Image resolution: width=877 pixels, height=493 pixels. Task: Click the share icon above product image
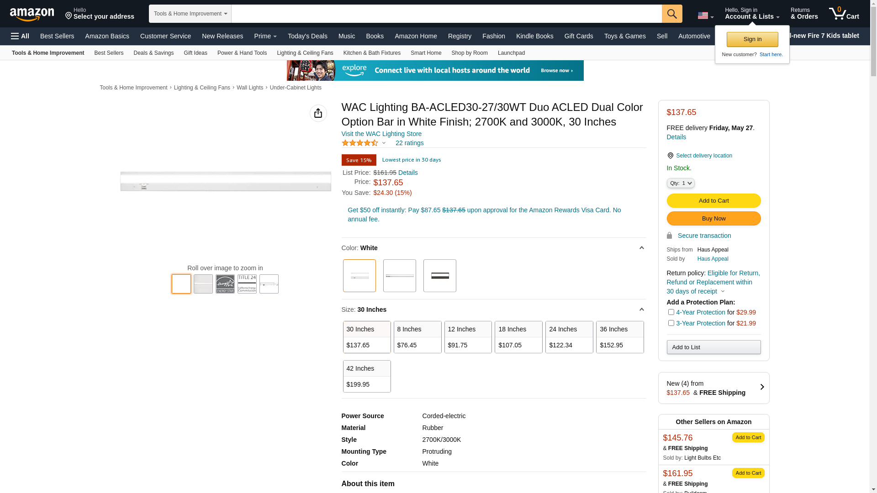pyautogui.click(x=318, y=113)
